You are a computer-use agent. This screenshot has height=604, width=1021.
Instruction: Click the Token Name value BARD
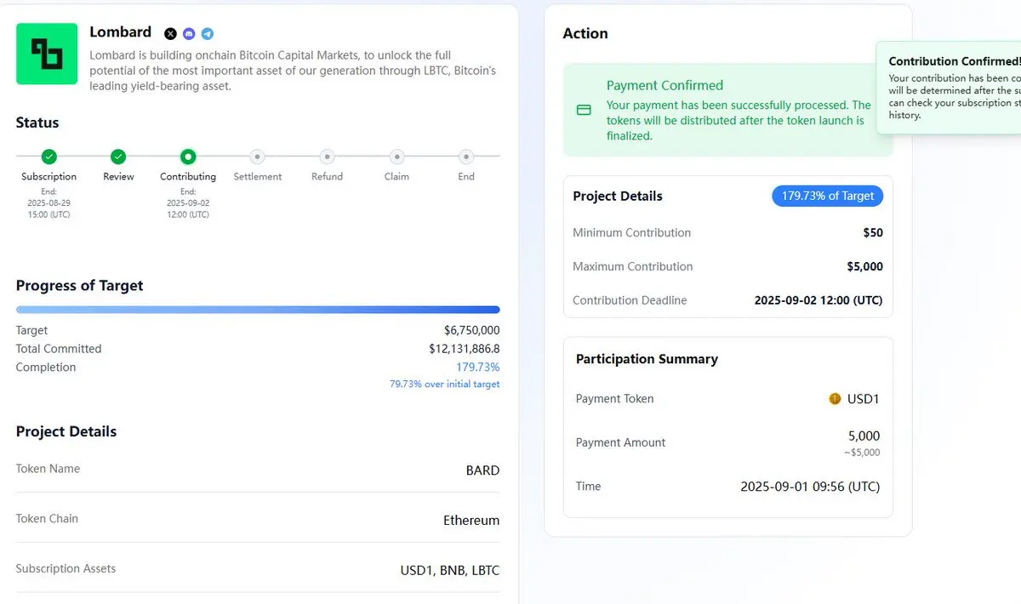(x=482, y=470)
